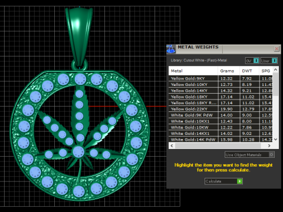
Task: Select White Gold:10KW row
Action: [x=221, y=127]
